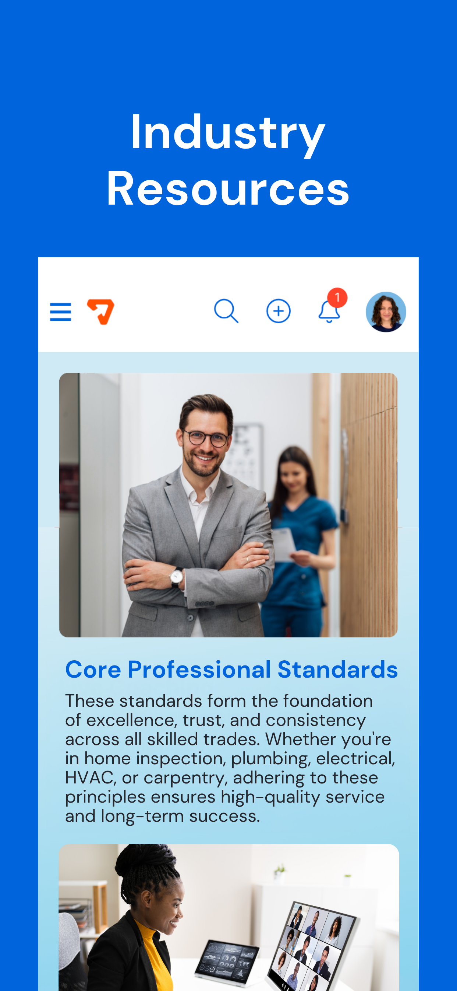Open the video conference woman photo
This screenshot has height=991, width=457.
coord(229,917)
